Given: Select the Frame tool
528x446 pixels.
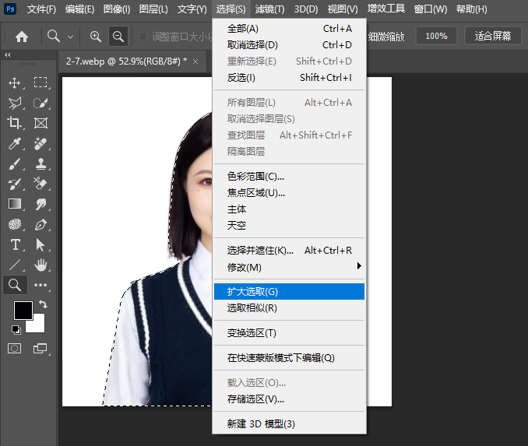Looking at the screenshot, I should (40, 123).
